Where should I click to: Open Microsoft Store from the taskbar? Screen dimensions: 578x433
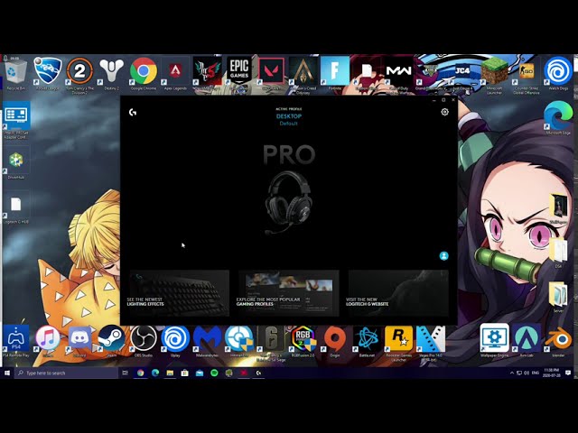pyautogui.click(x=184, y=373)
